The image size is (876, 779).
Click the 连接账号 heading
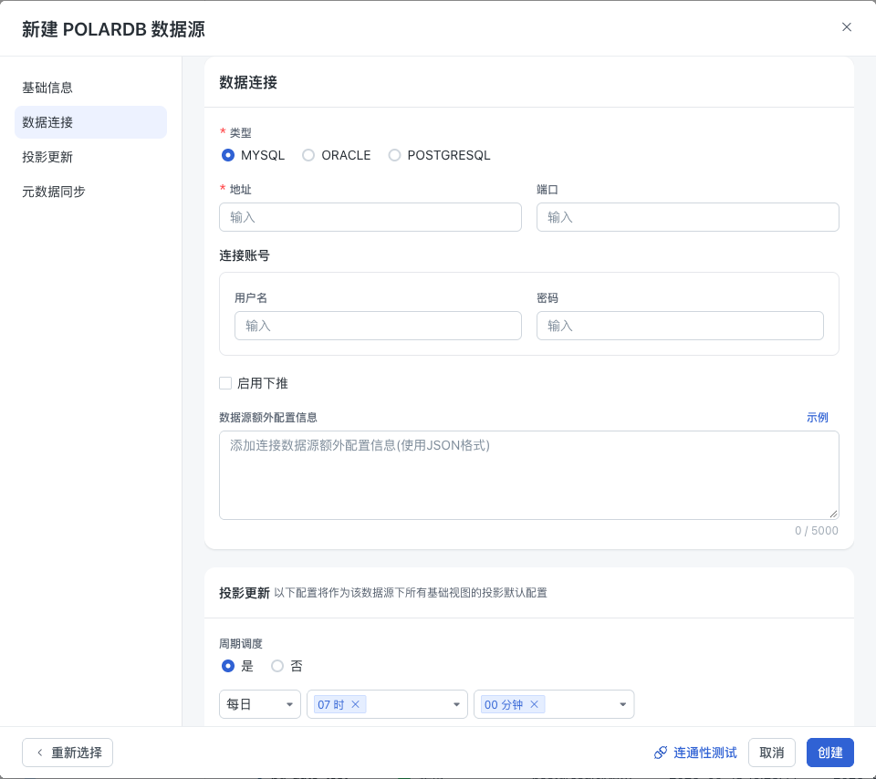point(245,255)
